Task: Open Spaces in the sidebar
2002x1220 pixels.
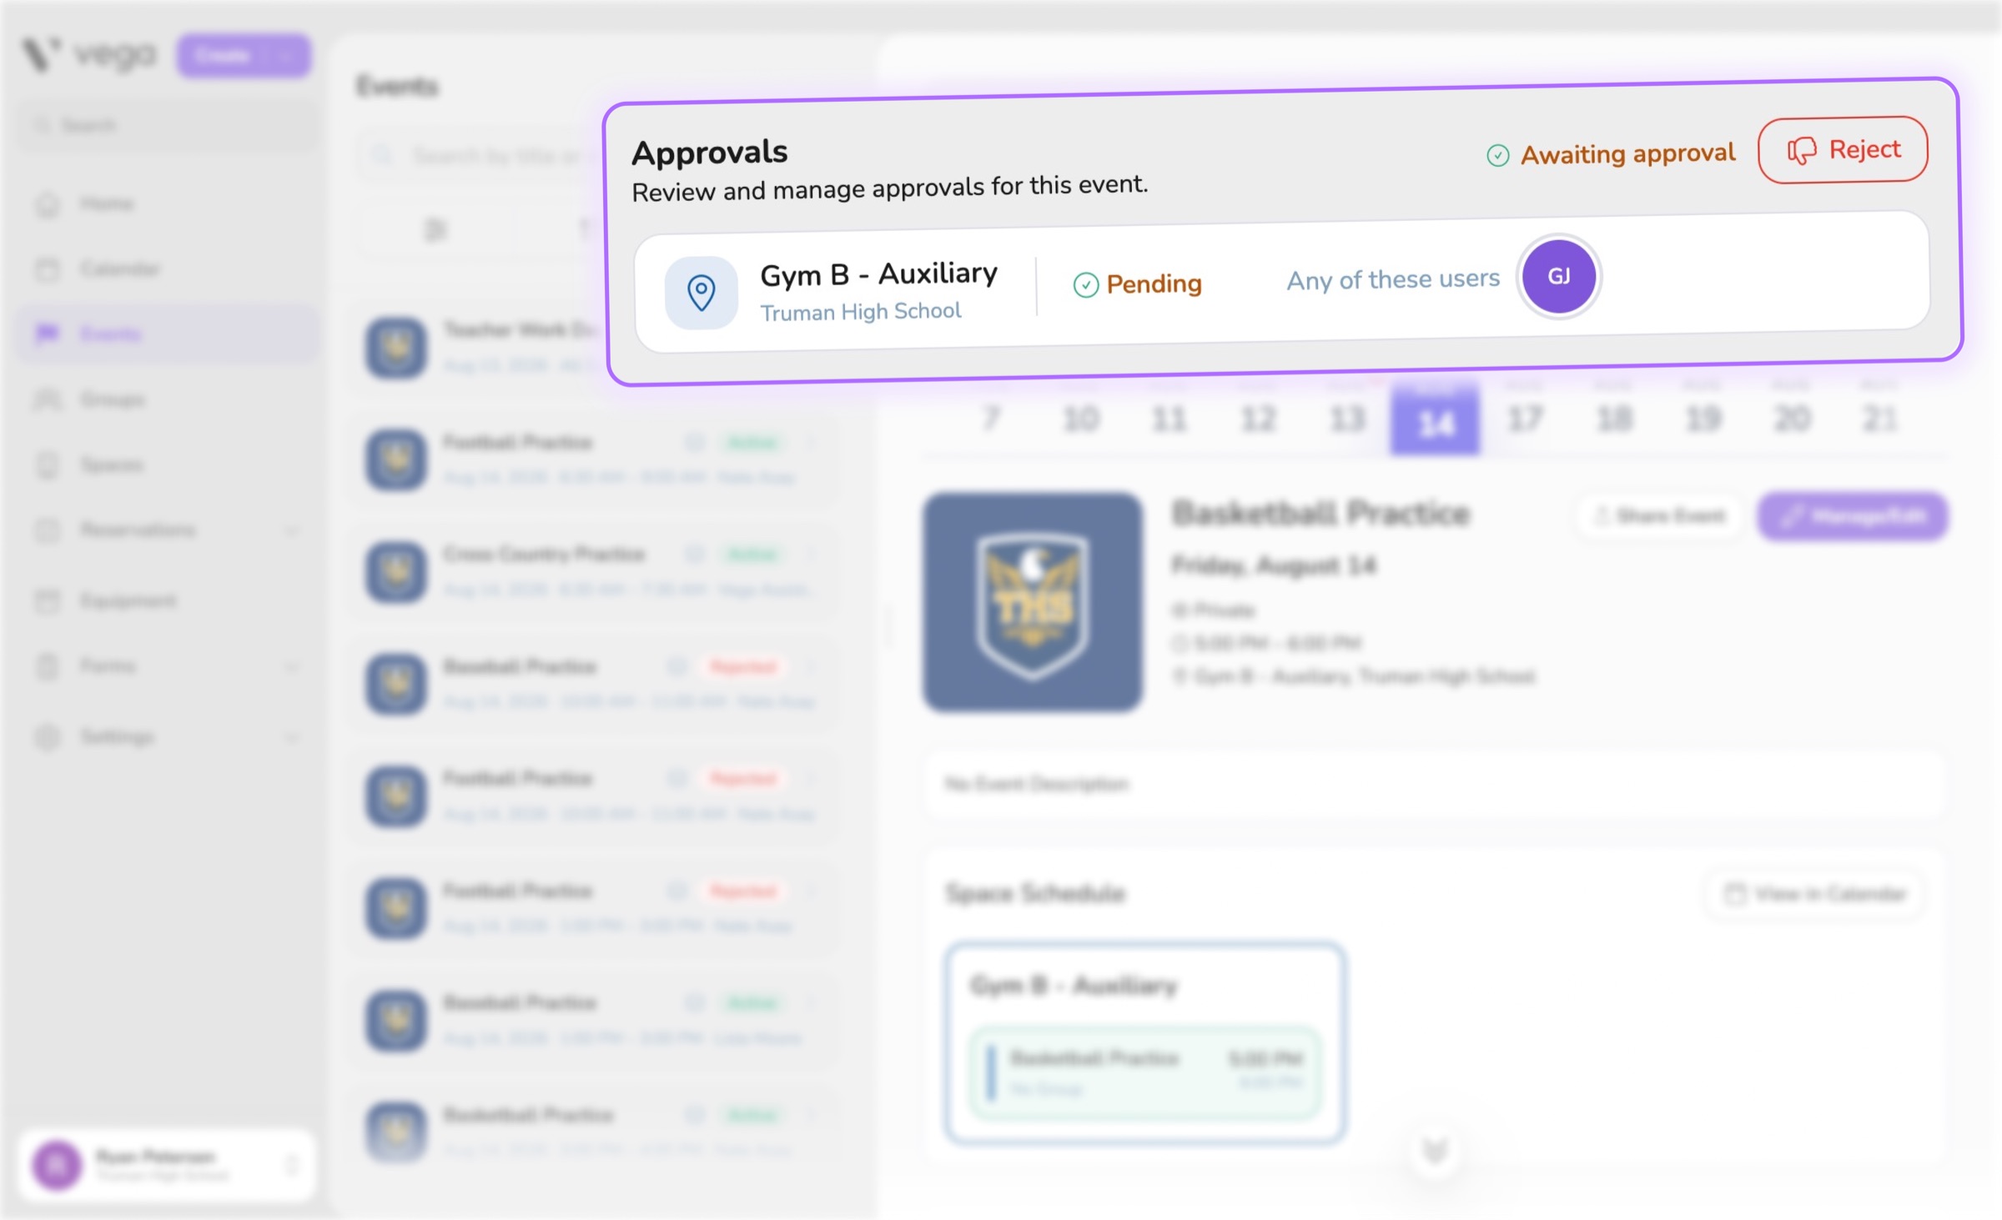Action: tap(167, 464)
